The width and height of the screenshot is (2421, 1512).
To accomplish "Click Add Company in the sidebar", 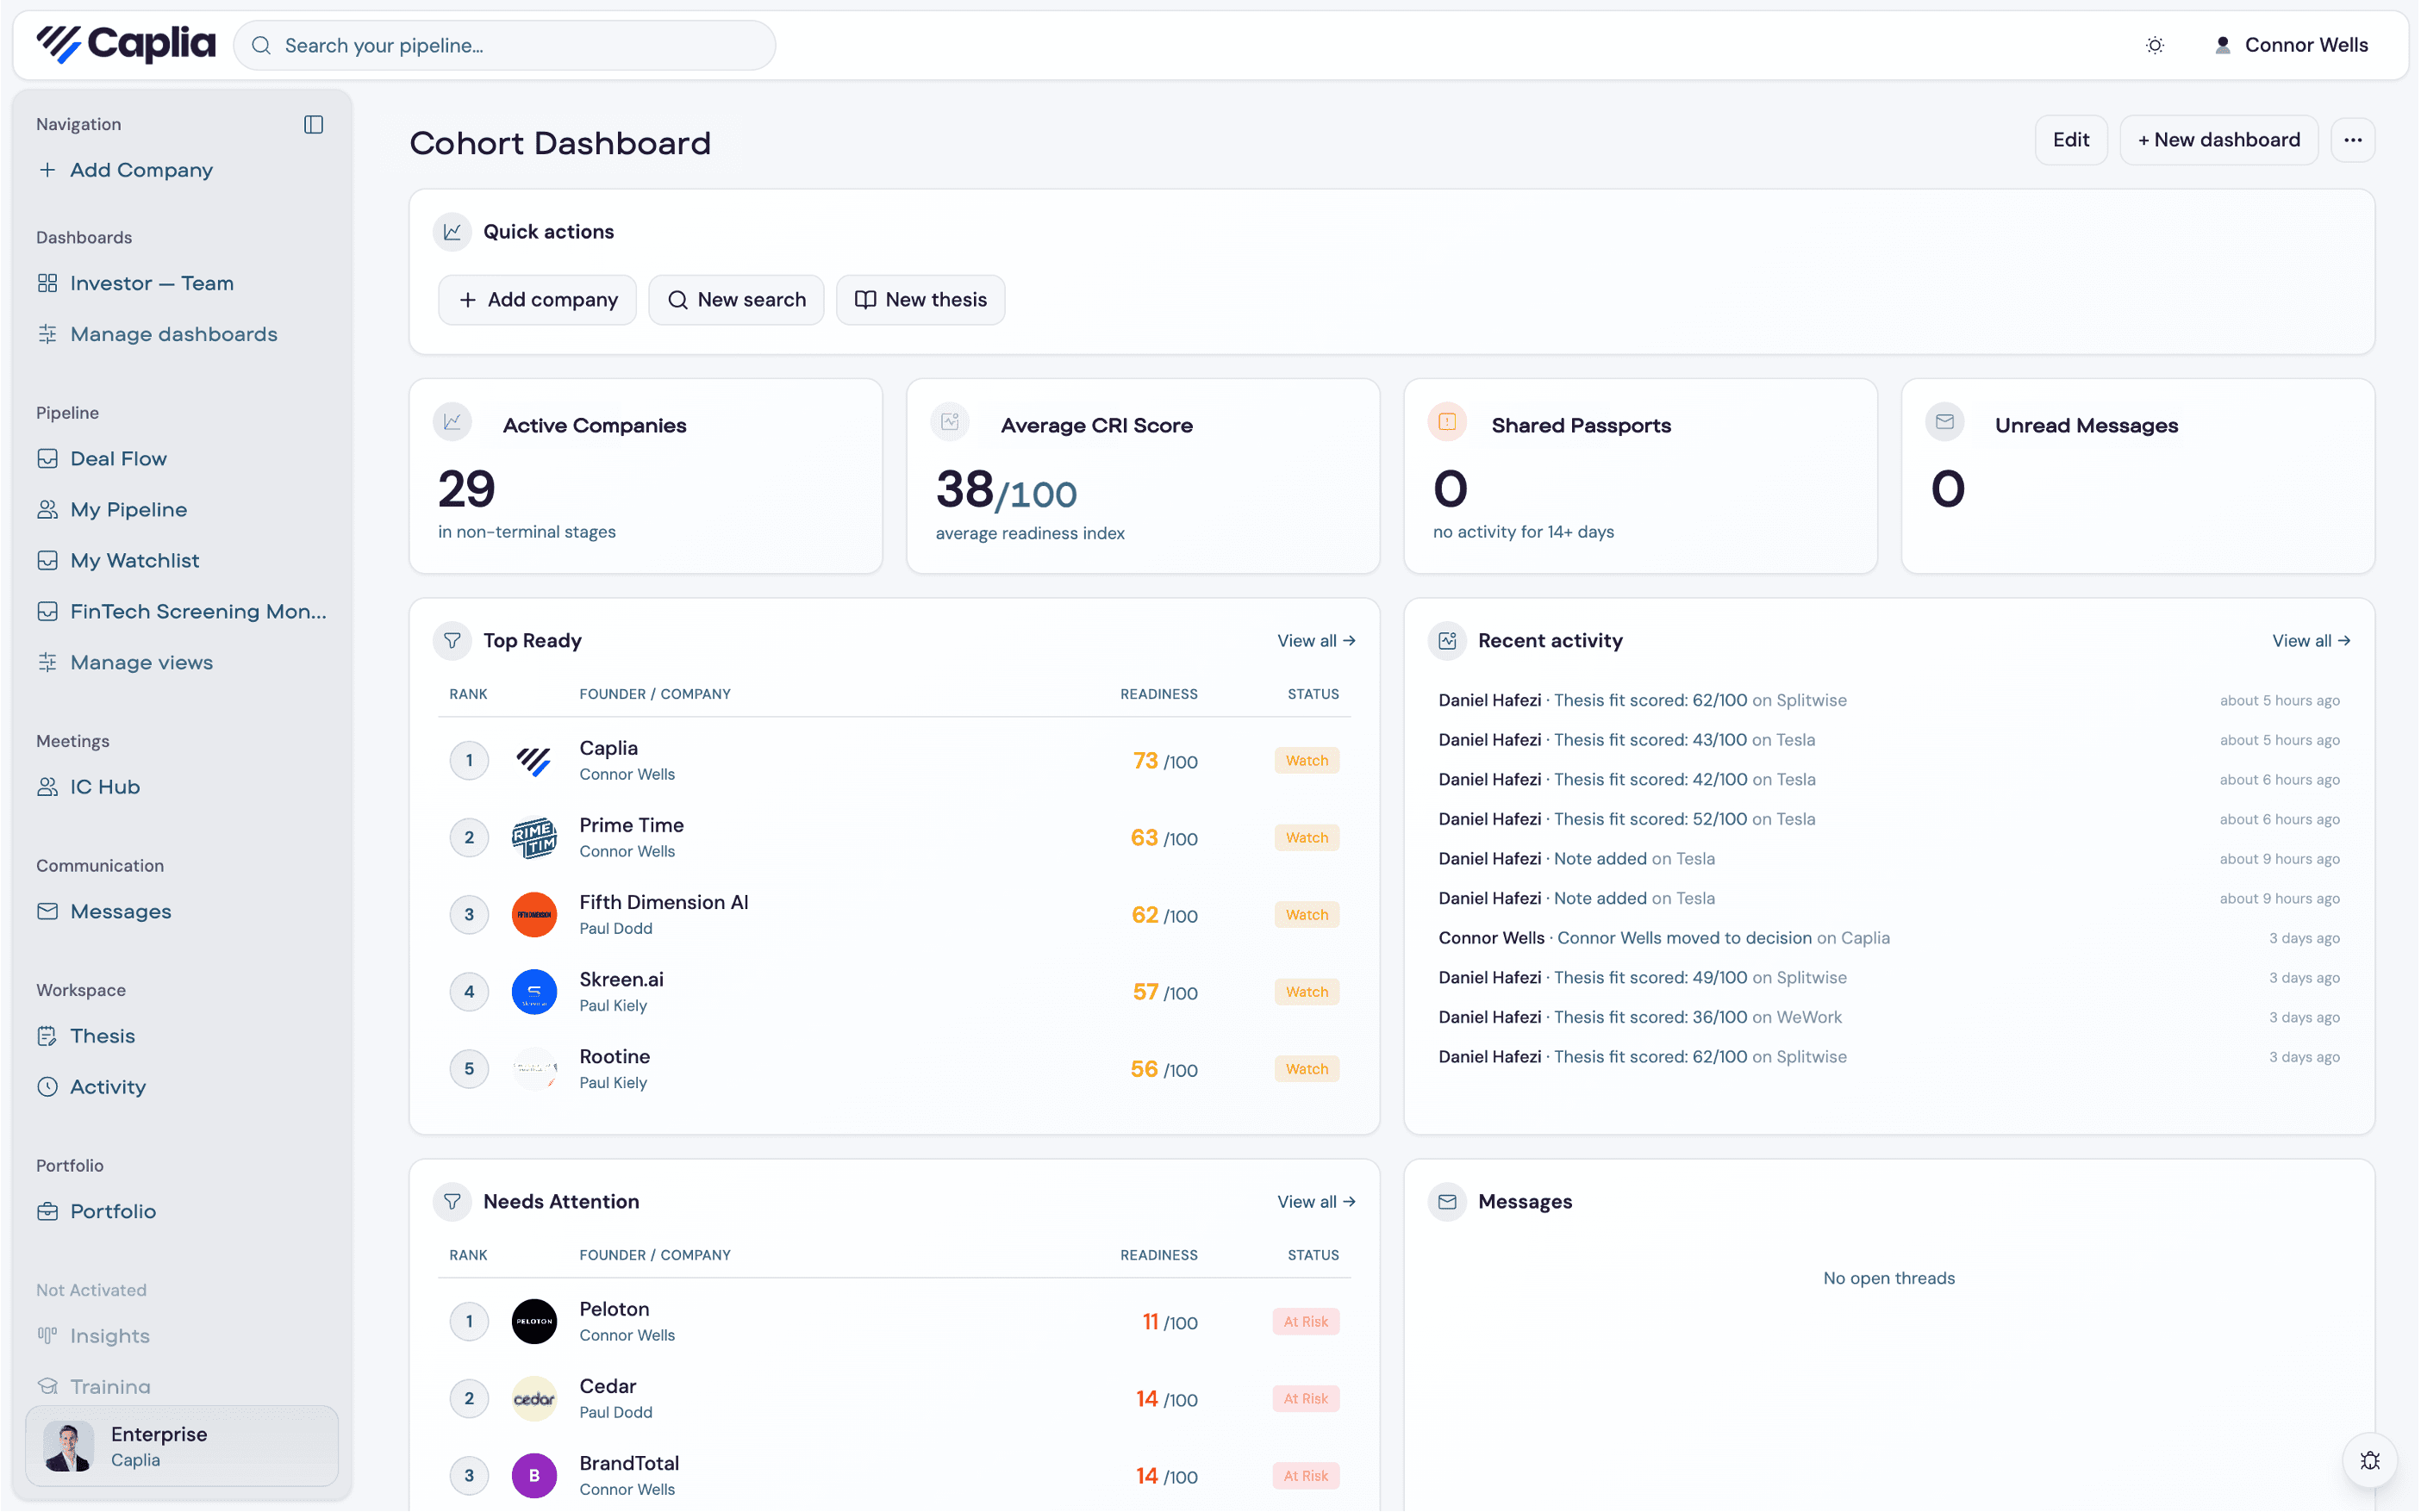I will (x=126, y=170).
